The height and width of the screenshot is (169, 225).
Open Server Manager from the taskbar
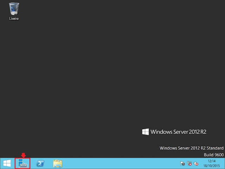(x=22, y=163)
